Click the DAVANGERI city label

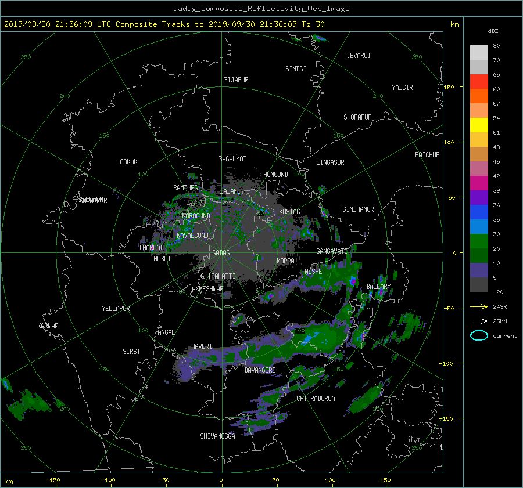click(260, 370)
